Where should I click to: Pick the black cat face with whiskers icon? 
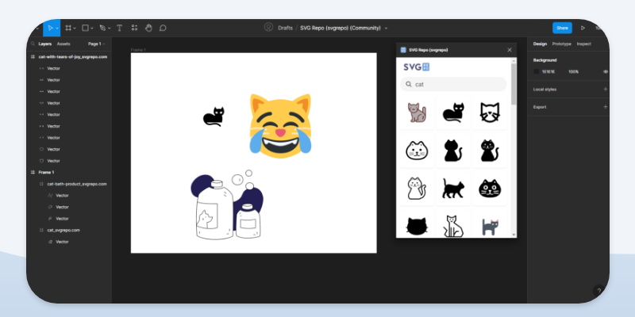(490, 189)
